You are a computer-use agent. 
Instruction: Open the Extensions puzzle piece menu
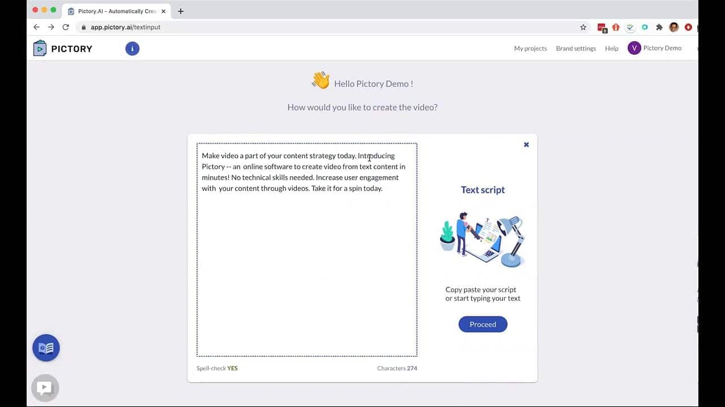pyautogui.click(x=659, y=27)
